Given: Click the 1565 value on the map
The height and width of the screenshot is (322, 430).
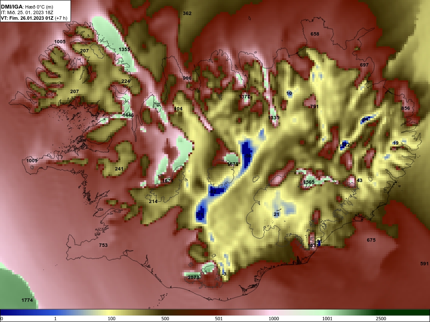Looking at the screenshot, I should click(x=309, y=182).
